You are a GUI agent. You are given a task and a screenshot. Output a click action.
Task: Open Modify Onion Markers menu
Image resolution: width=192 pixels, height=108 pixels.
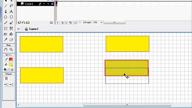tap(75, 22)
